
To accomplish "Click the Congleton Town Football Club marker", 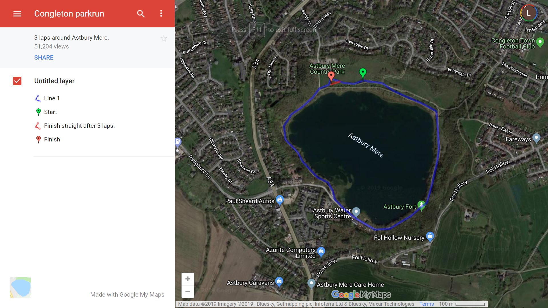I will coord(540,42).
